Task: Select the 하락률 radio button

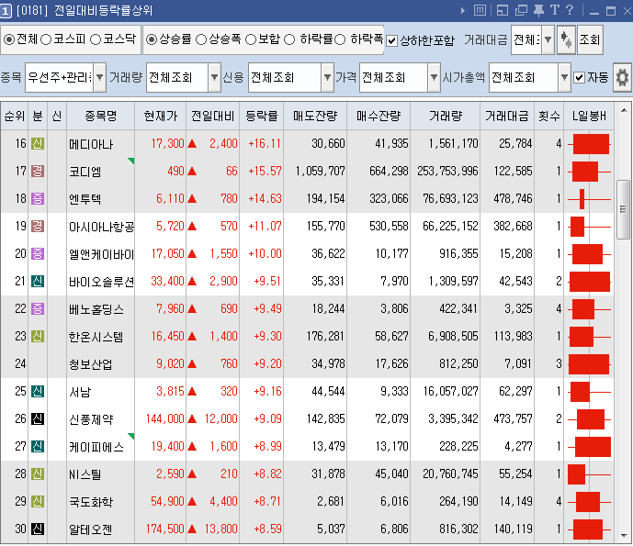Action: pos(289,40)
